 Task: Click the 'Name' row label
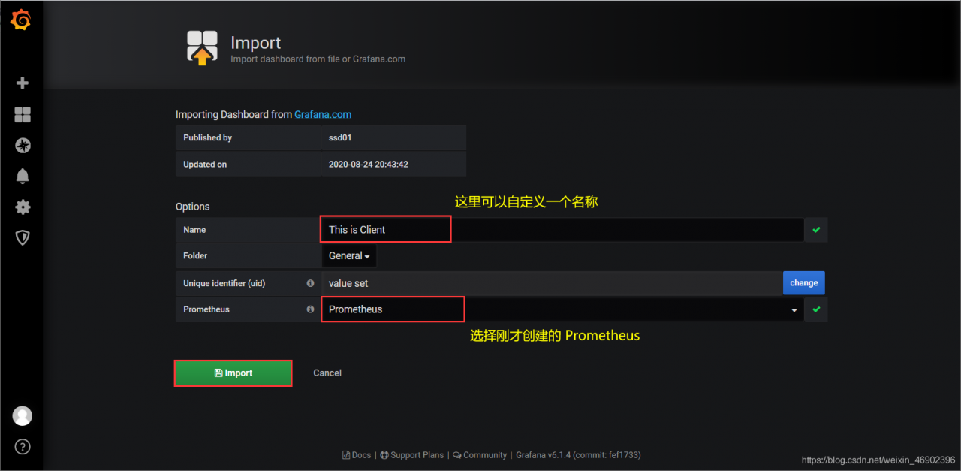pos(194,230)
